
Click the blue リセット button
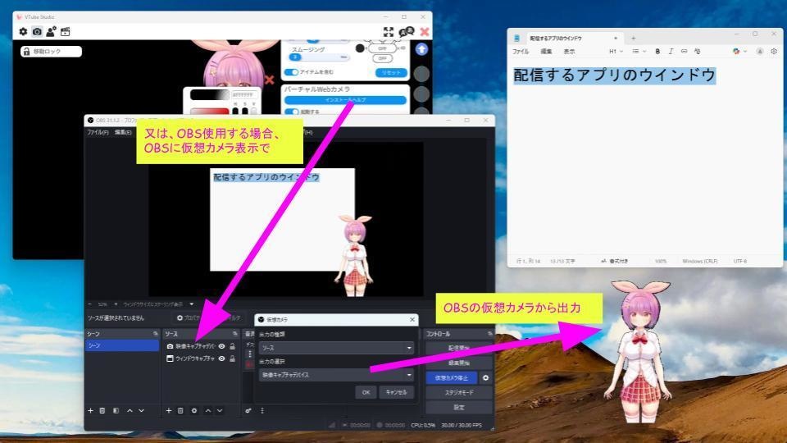391,73
